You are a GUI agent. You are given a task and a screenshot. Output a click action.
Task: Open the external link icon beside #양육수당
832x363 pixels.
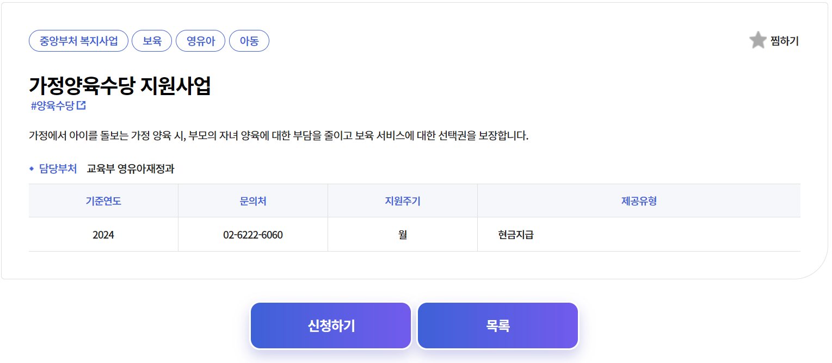[81, 105]
